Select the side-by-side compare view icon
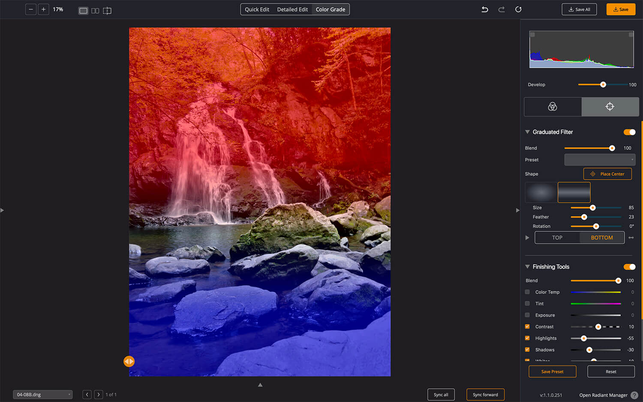643x402 pixels. (95, 11)
